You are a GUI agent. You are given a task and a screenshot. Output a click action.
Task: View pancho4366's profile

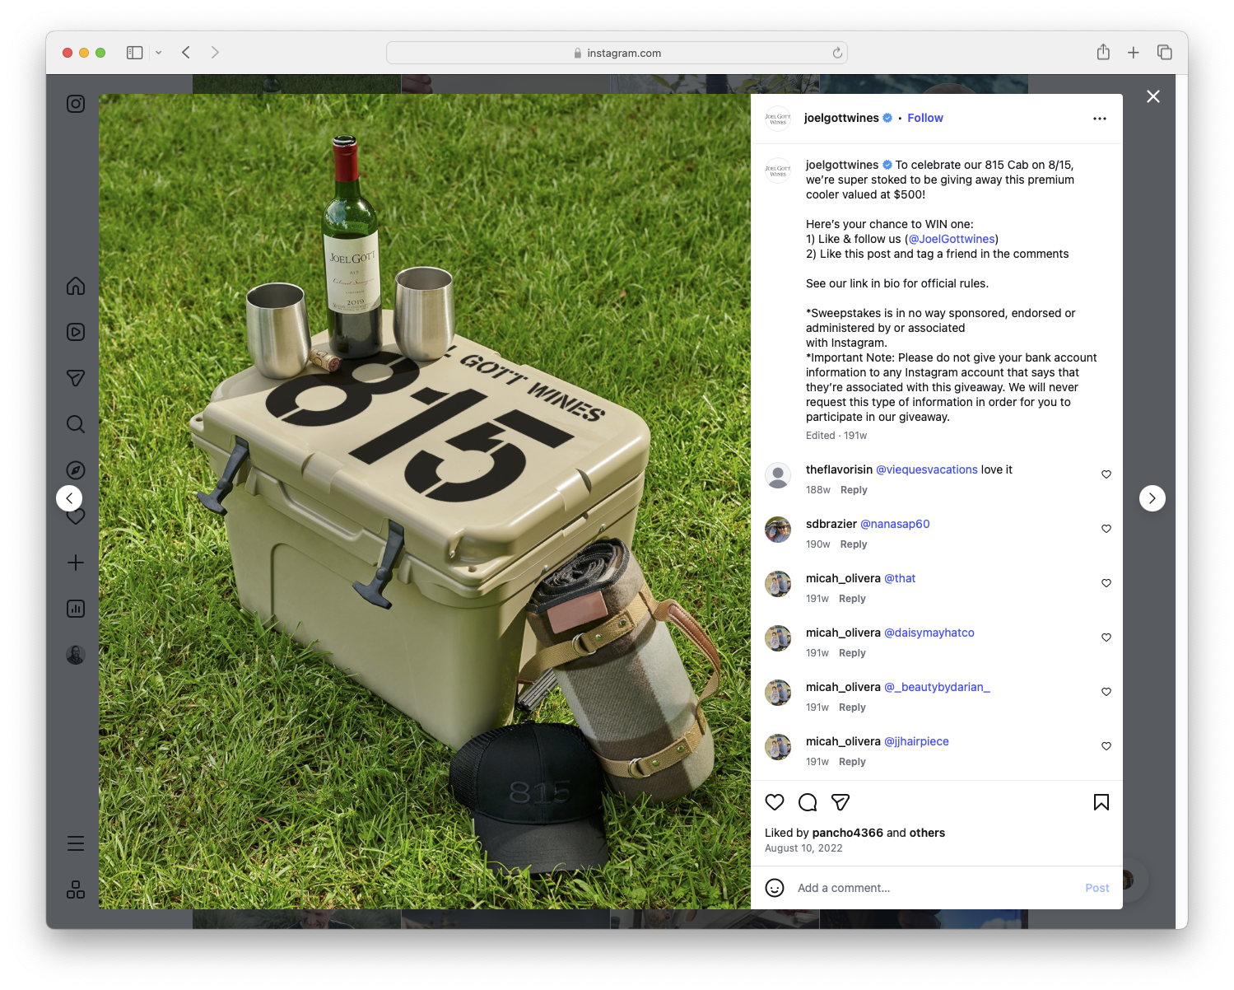(848, 833)
